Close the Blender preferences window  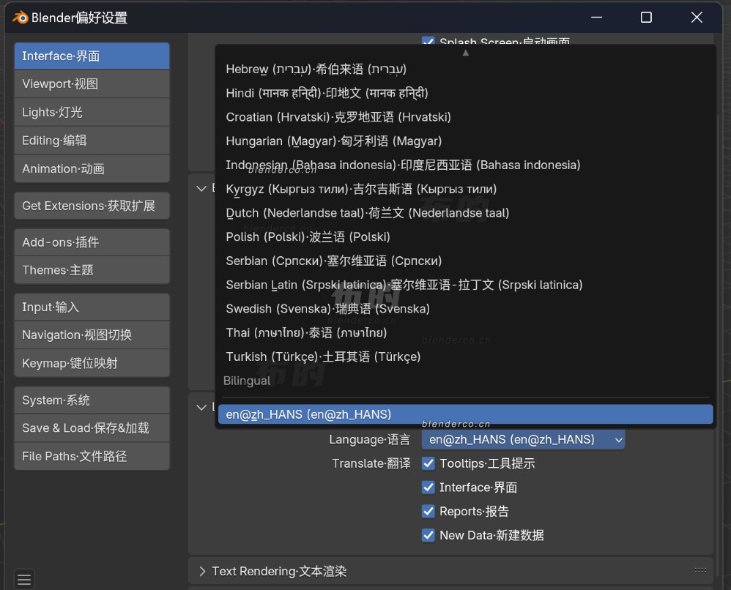(x=697, y=18)
